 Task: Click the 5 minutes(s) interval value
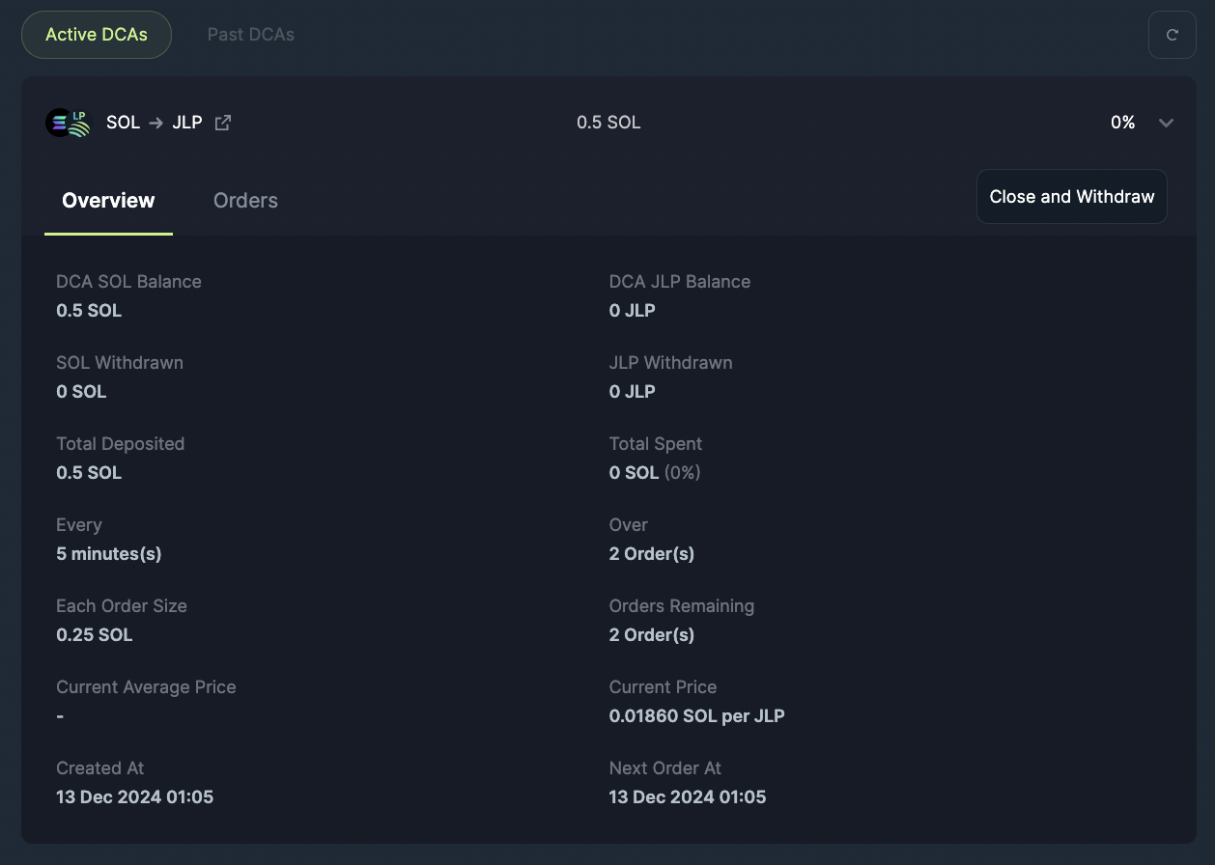coord(109,554)
